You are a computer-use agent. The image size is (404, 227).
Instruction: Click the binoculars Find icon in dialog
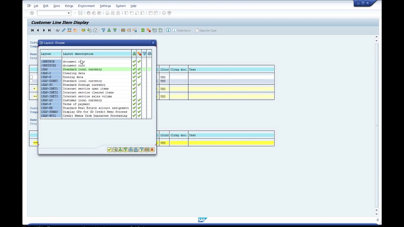coord(131,149)
